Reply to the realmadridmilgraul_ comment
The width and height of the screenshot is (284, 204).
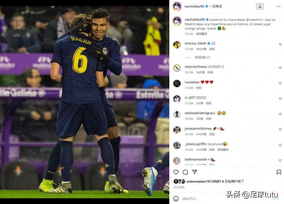(x=209, y=119)
